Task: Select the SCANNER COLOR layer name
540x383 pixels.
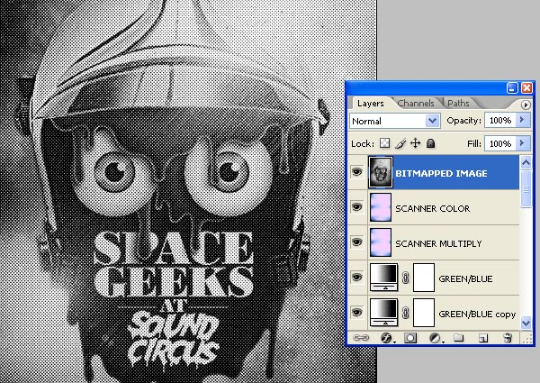Action: (433, 208)
